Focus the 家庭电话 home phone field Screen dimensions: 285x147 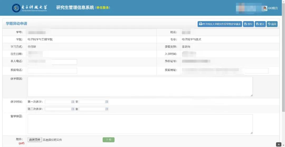52,70
